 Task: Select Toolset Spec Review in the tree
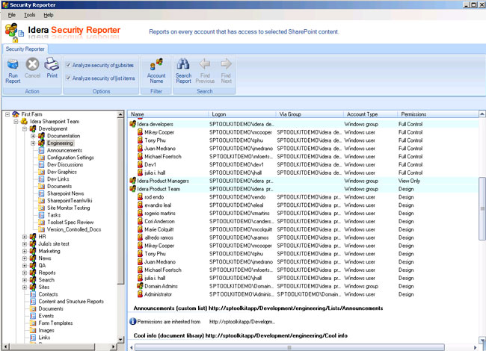pyautogui.click(x=70, y=222)
